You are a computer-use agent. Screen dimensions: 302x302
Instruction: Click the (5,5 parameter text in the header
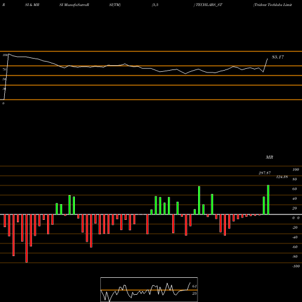[x=155, y=5]
